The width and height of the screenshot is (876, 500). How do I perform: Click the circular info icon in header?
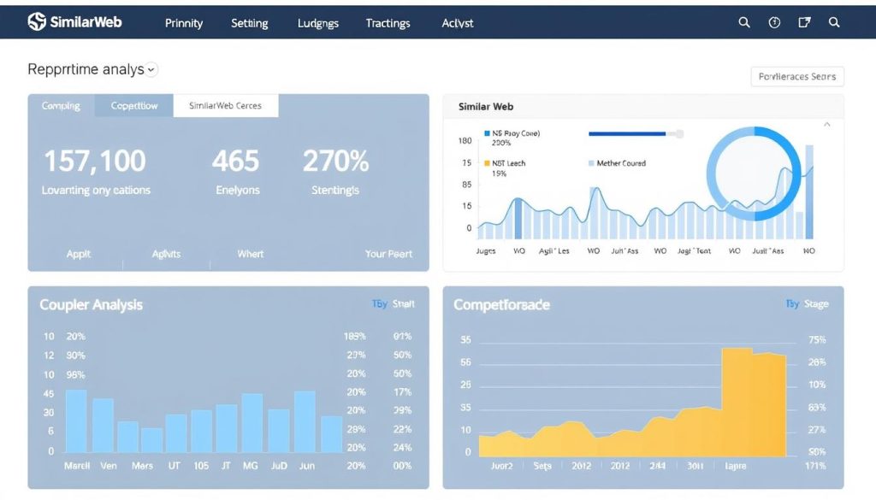[x=774, y=22]
